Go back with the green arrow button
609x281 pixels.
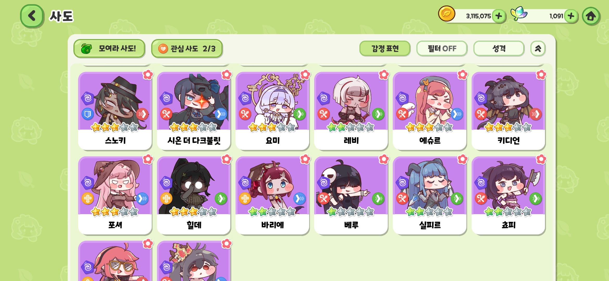32,16
